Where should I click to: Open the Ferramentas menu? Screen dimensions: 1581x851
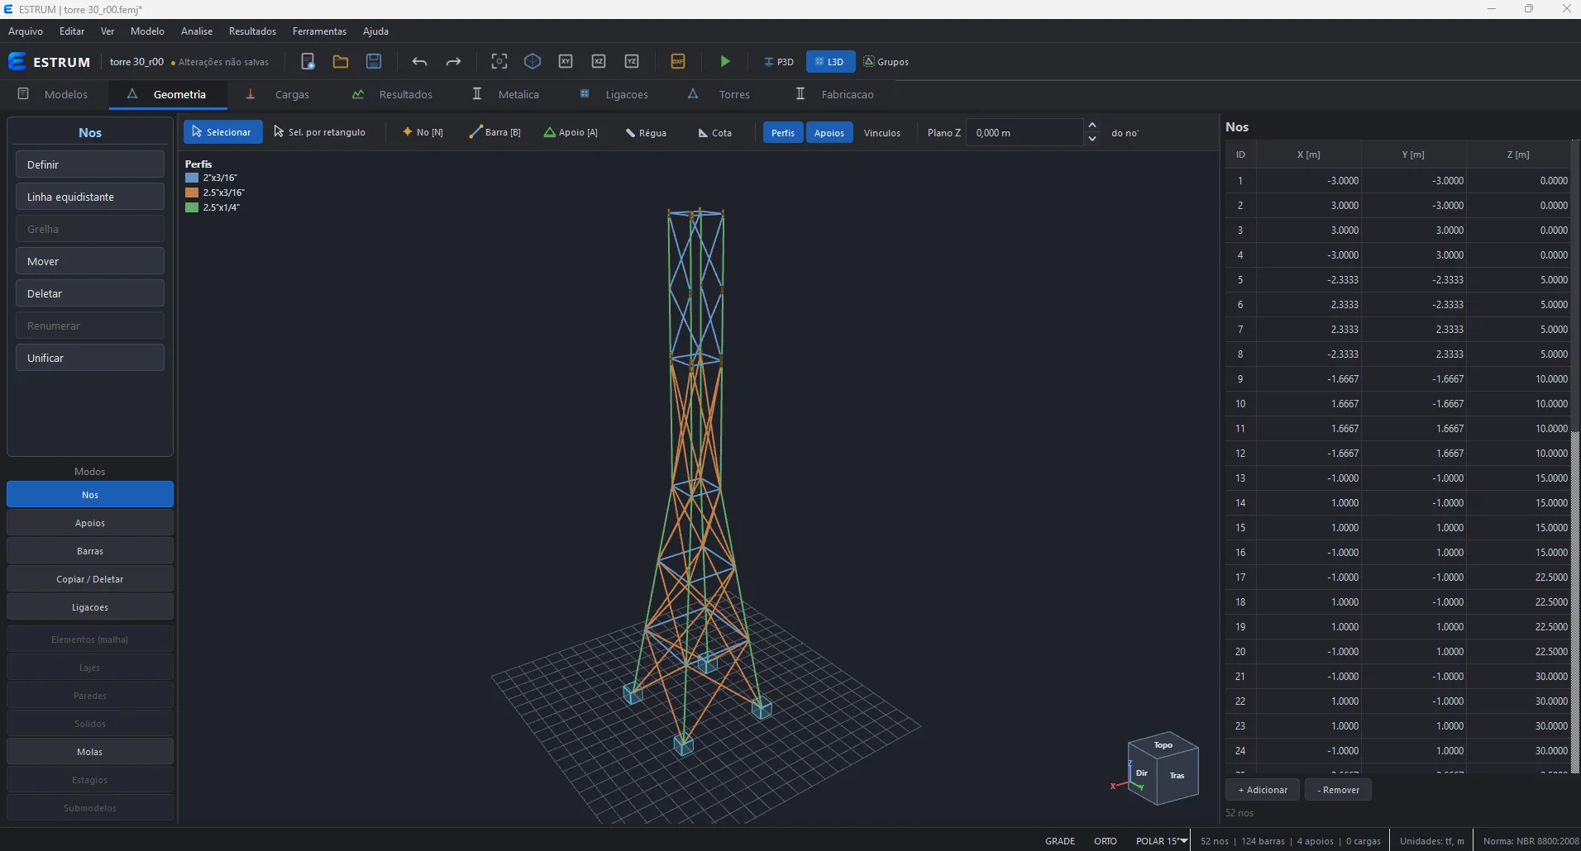(x=319, y=31)
